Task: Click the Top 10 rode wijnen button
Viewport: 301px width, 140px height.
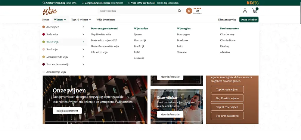Action: point(227,89)
